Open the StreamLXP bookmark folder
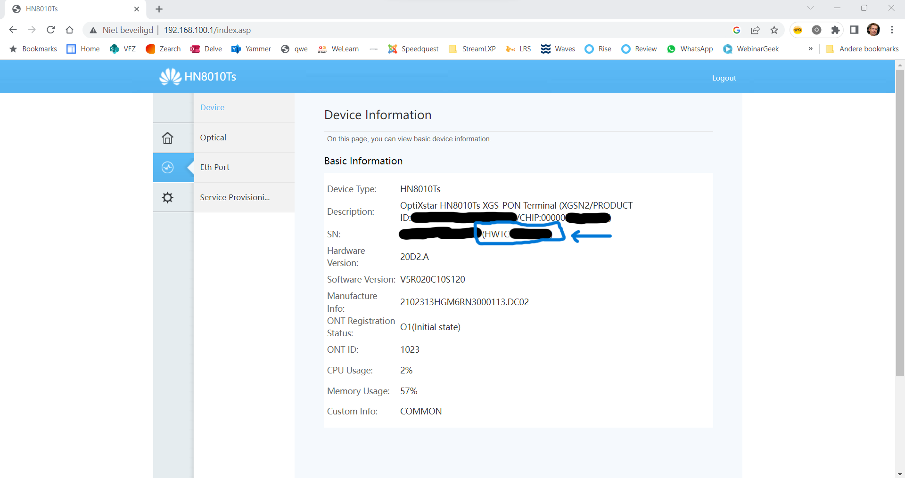 pos(472,49)
